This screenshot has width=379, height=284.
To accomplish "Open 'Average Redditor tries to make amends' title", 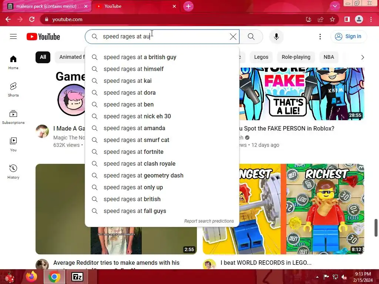I will tap(116, 263).
